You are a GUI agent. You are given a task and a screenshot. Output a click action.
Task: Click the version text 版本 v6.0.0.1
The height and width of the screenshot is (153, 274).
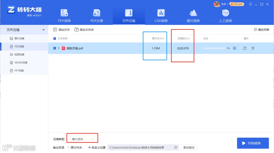point(34,16)
